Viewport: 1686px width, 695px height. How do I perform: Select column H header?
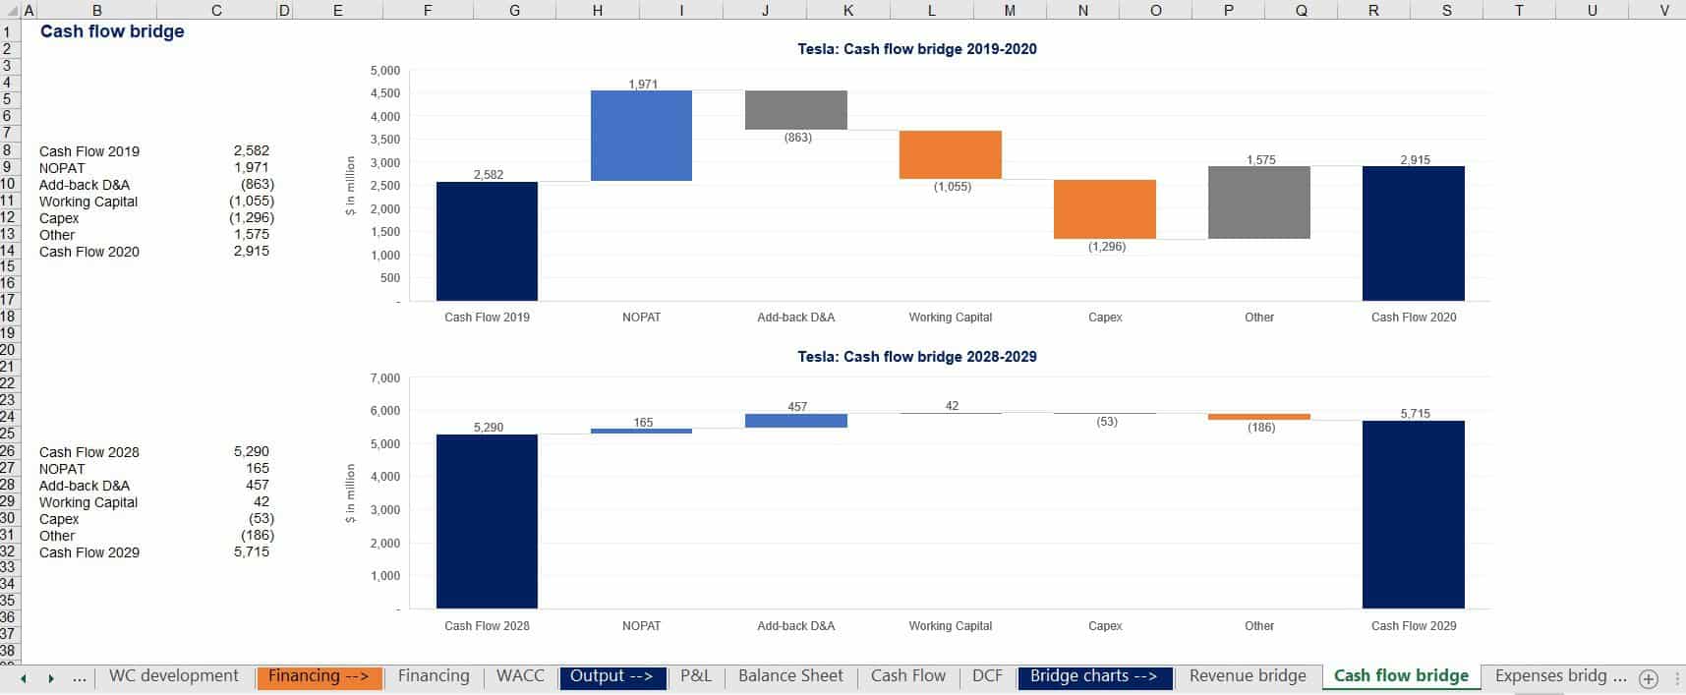pyautogui.click(x=598, y=10)
